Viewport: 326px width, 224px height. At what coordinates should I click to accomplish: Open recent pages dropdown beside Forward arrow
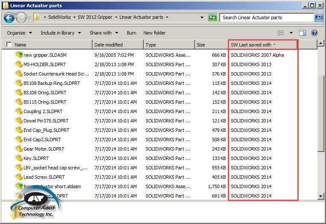point(29,18)
